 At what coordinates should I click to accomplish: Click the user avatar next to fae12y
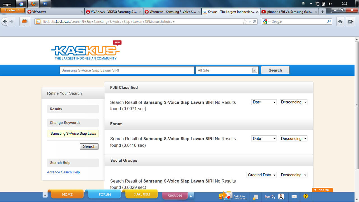pos(281,197)
